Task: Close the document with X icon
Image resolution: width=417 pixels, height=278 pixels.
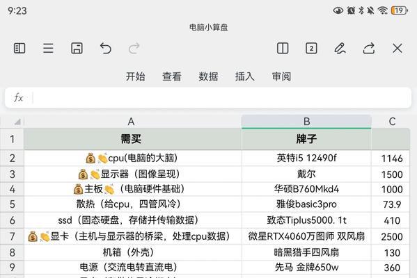Action: pos(398,49)
